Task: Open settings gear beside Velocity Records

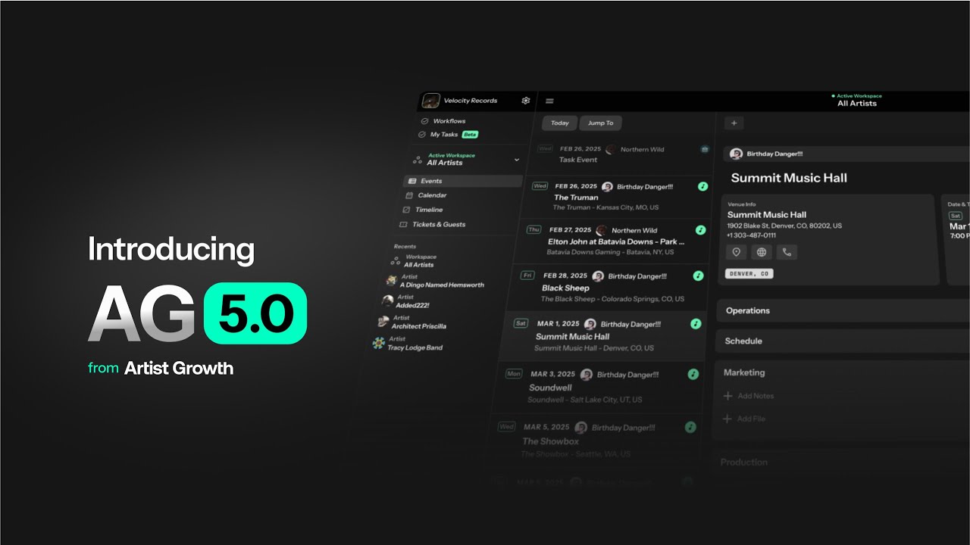Action: tap(526, 101)
